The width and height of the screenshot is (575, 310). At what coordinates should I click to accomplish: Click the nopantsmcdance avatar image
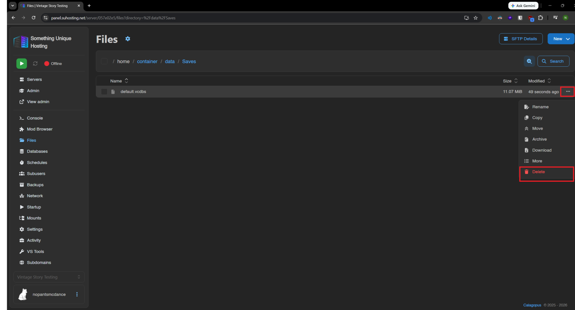23,294
